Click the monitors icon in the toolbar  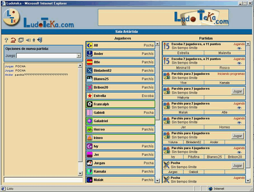click(21, 40)
